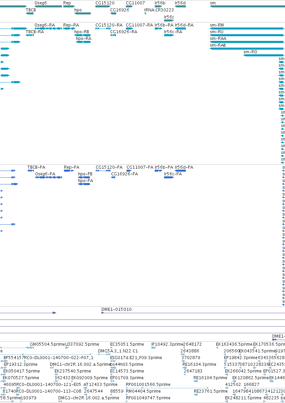This screenshot has width=285, height=403.
Task: Select the LD37092.5prime EST label
Action: [82, 344]
